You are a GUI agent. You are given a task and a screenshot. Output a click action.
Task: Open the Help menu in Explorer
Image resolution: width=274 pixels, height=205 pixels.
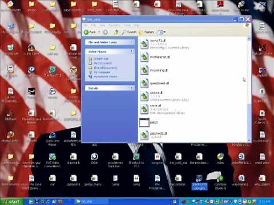tap(136, 25)
